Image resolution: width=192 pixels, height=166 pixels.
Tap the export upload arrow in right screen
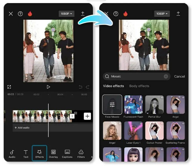point(178,14)
